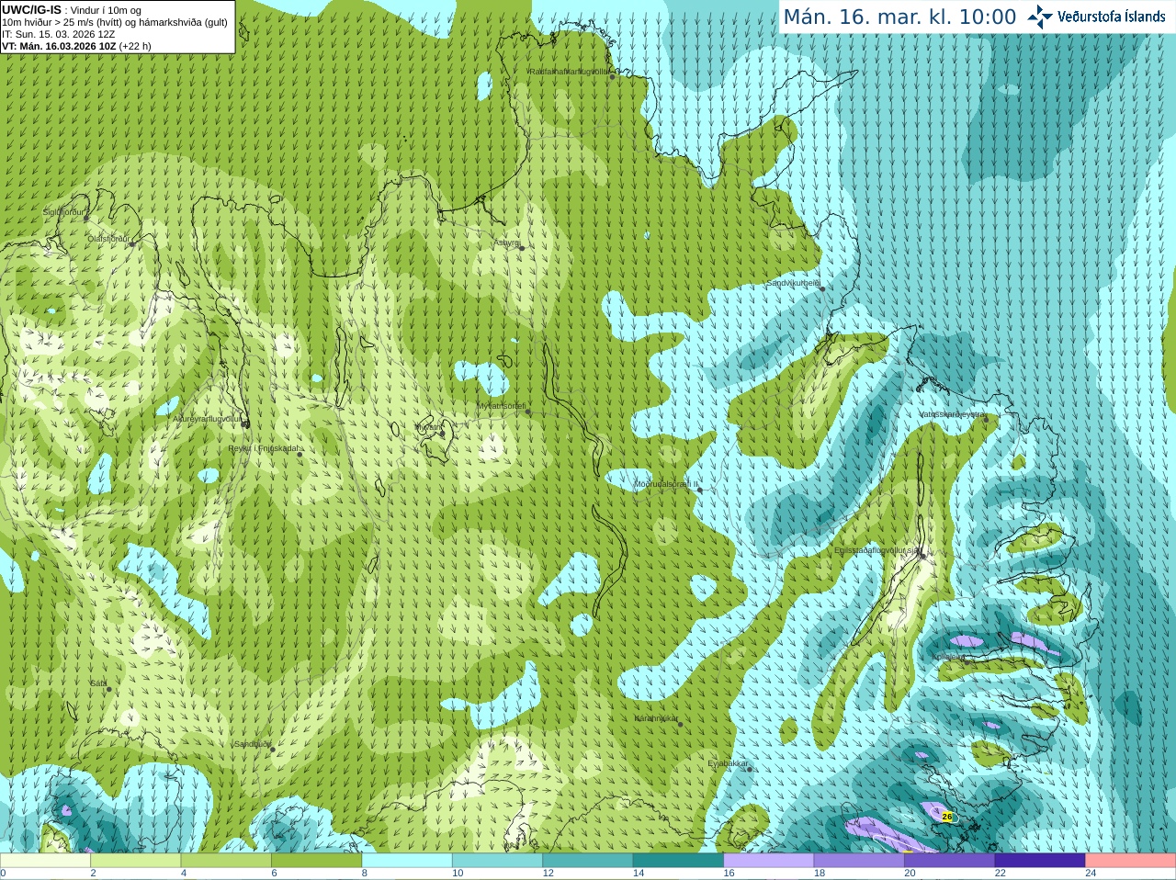Select the Kollaleira station label
The height and width of the screenshot is (880, 1176).
coord(948,657)
